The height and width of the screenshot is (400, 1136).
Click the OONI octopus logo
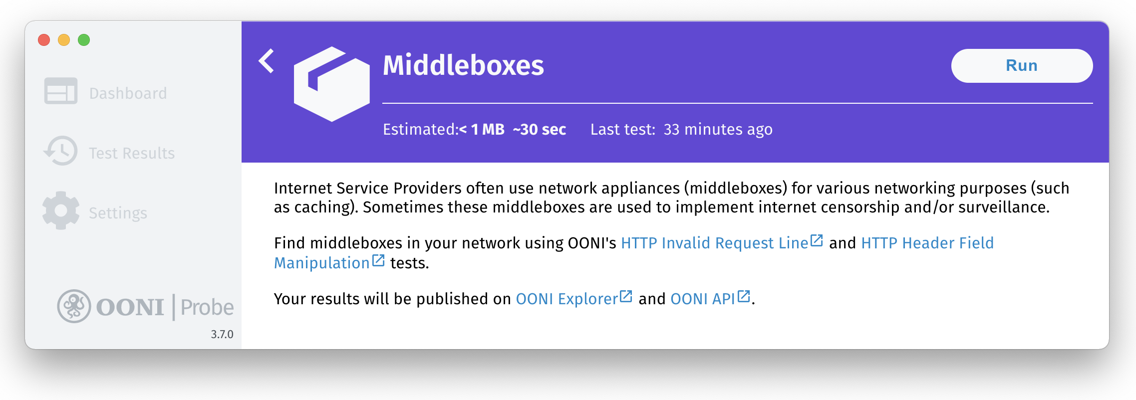(x=74, y=306)
